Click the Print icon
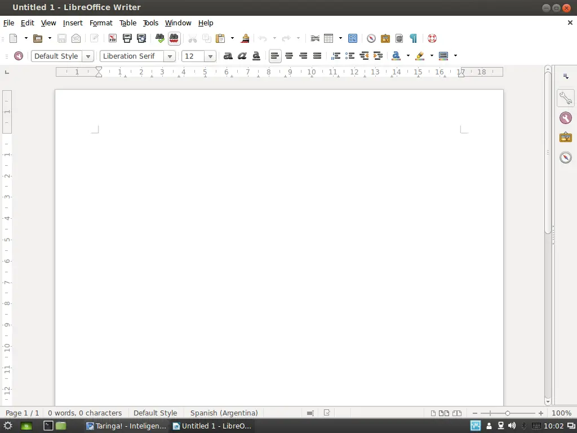This screenshot has width=577, height=433. point(127,38)
